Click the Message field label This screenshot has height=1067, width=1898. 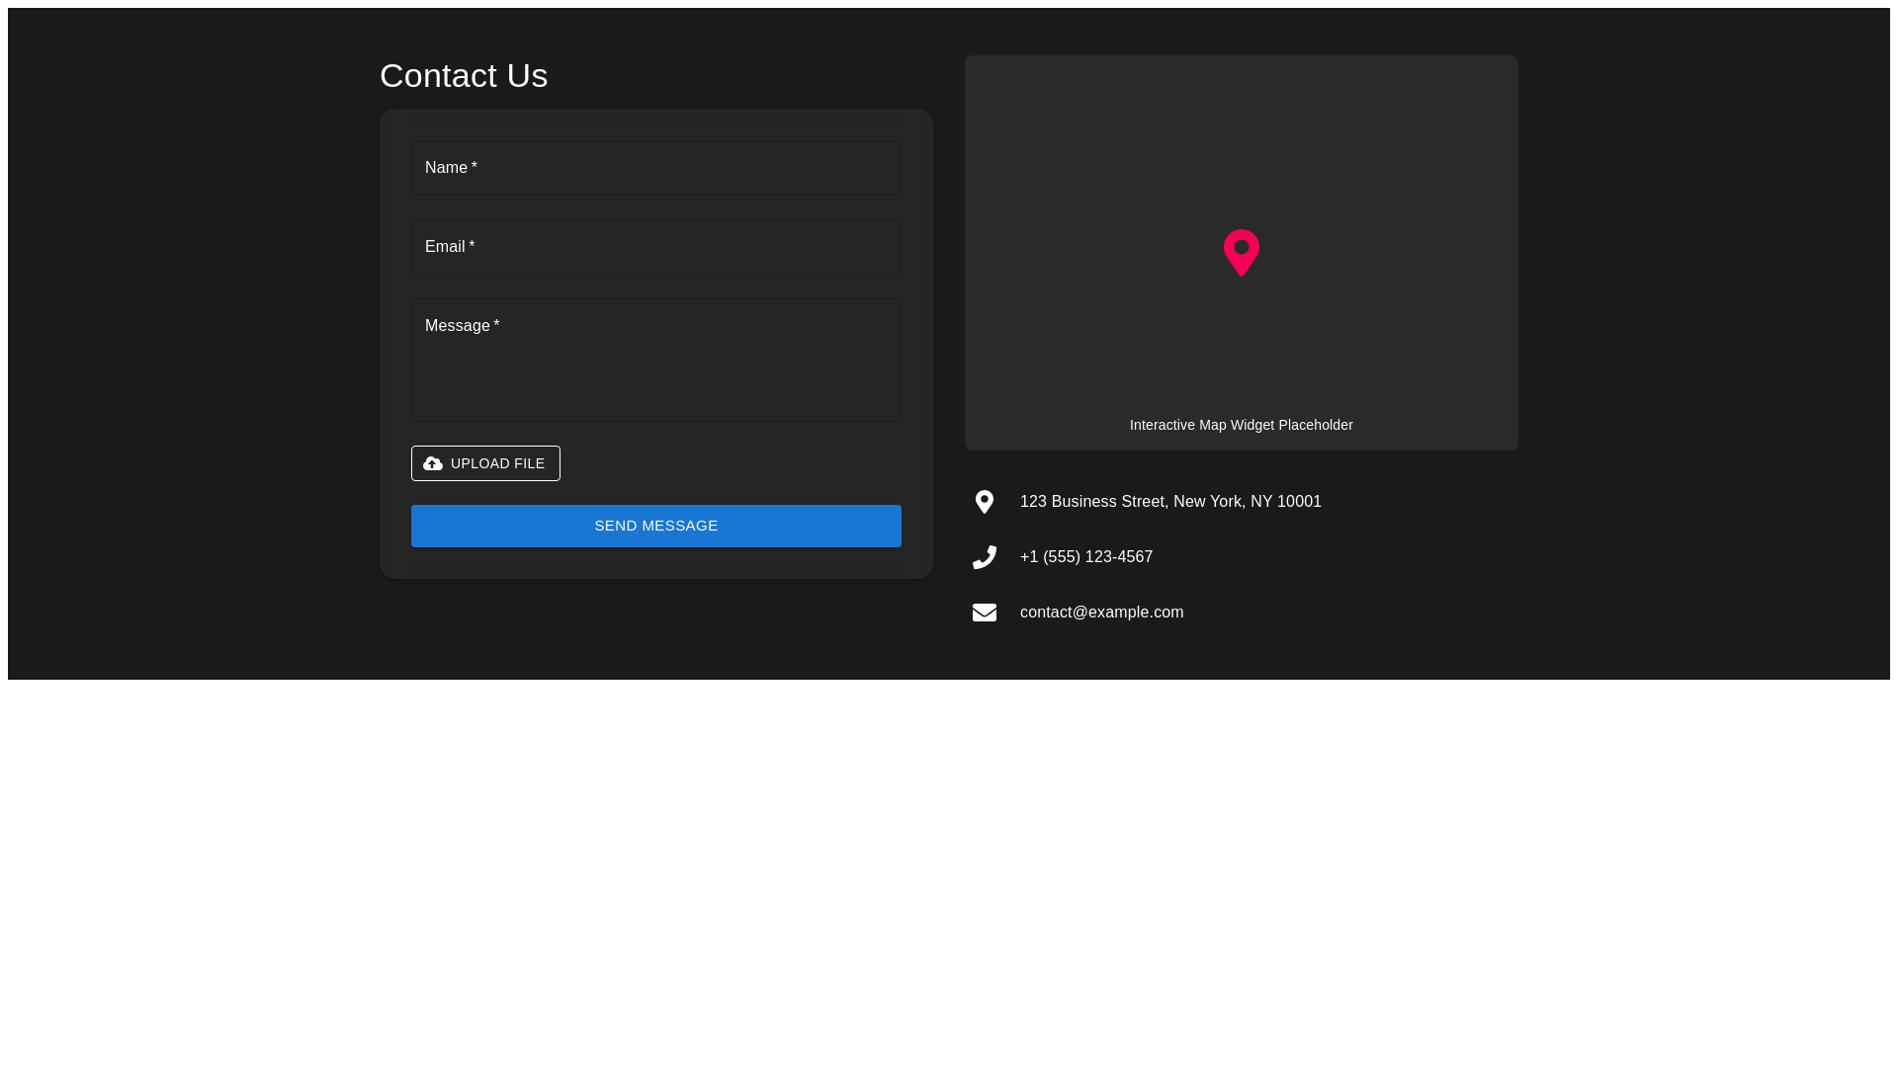click(457, 325)
